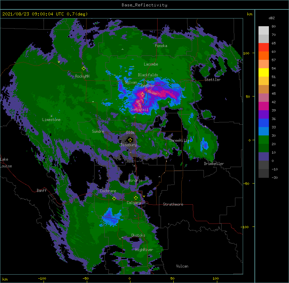
Task: Click the purple 36–39 dBZ legend swatch
Action: pyautogui.click(x=264, y=115)
